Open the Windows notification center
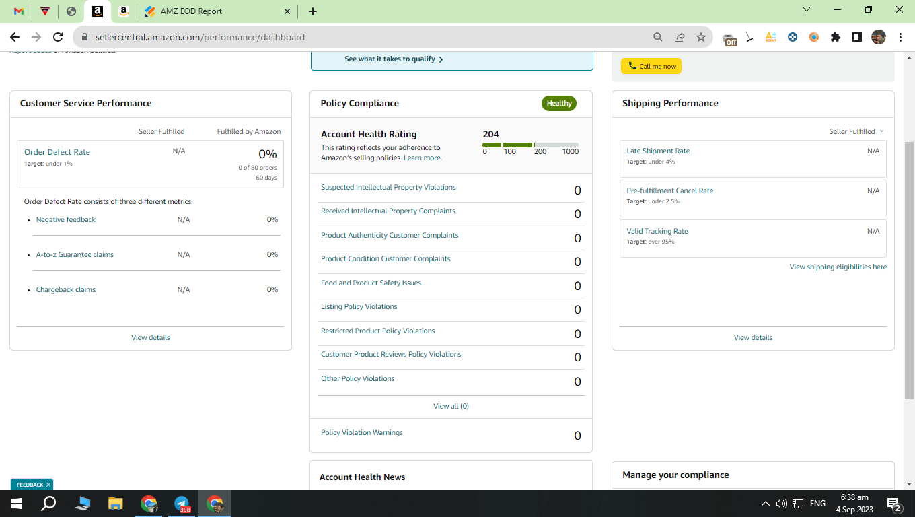Viewport: 915px width, 517px height. (x=894, y=504)
